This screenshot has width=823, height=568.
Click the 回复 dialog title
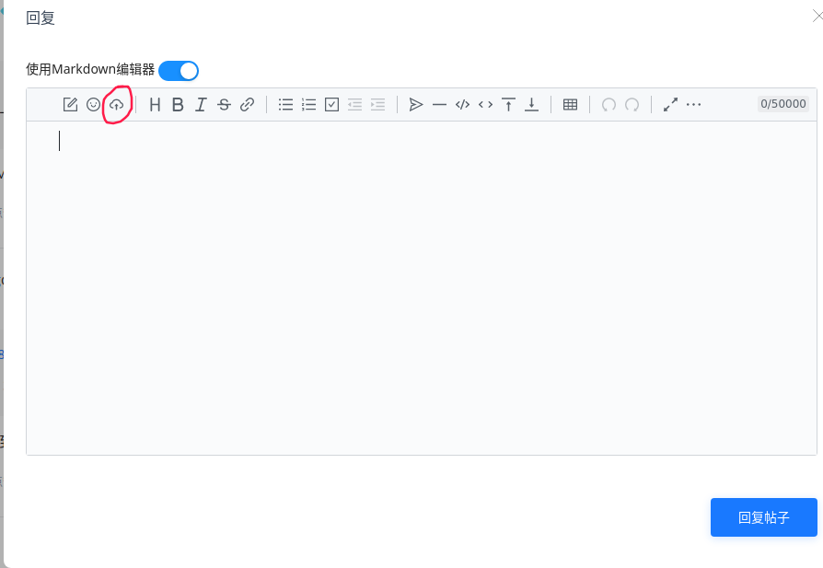(41, 17)
